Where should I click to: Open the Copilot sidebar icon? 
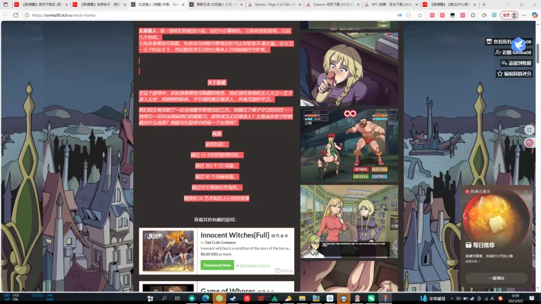point(534,15)
